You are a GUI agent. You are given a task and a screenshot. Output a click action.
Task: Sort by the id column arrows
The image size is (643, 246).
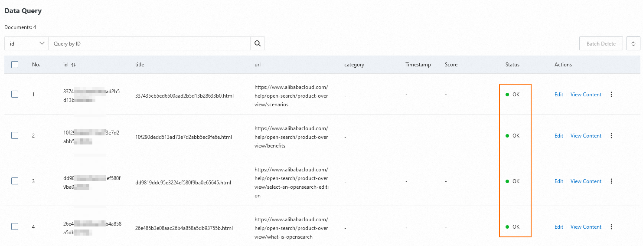coord(73,65)
